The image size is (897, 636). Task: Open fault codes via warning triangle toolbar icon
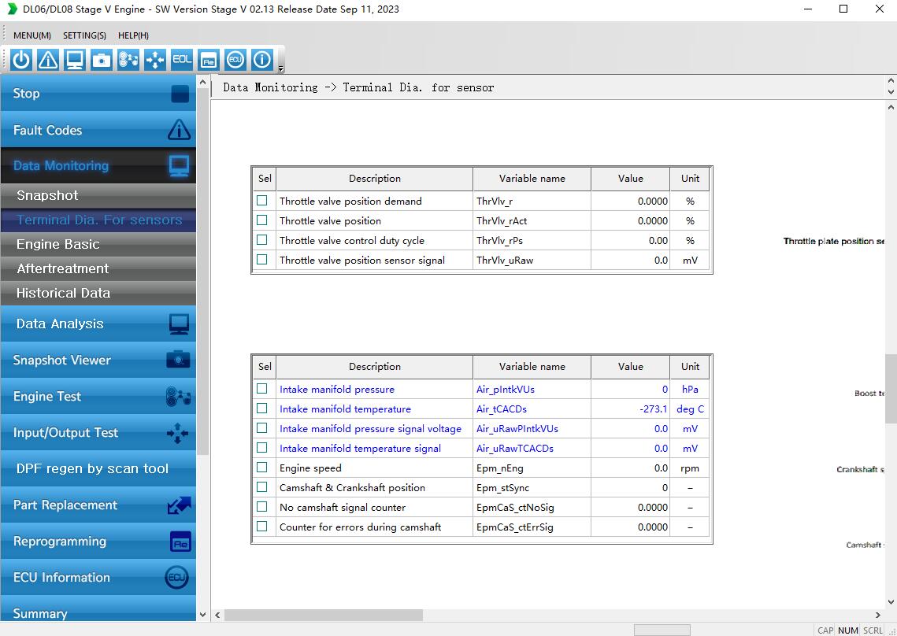pos(48,60)
